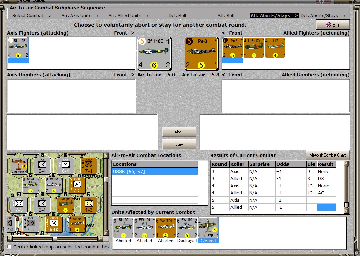Click the 'Round' column header in results
The height and width of the screenshot is (256, 360).
tap(220, 164)
